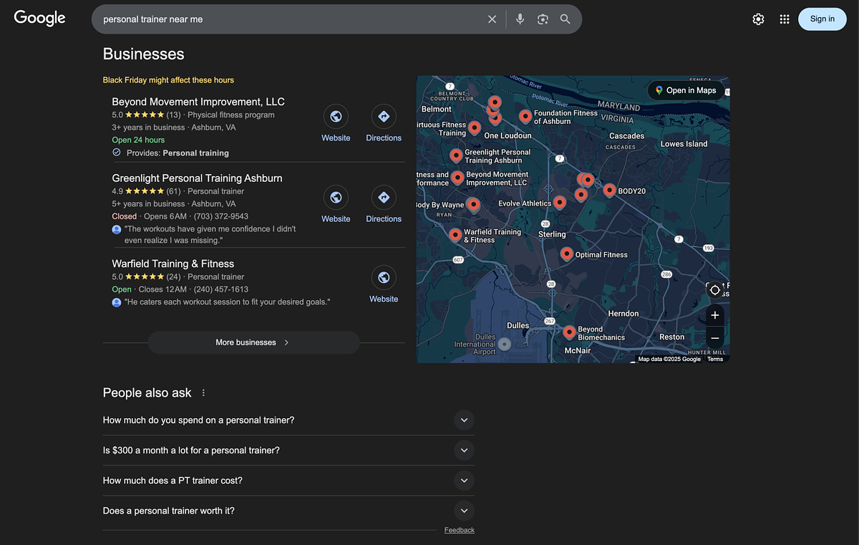
Task: Start voice search with the microphone icon
Action: (520, 19)
